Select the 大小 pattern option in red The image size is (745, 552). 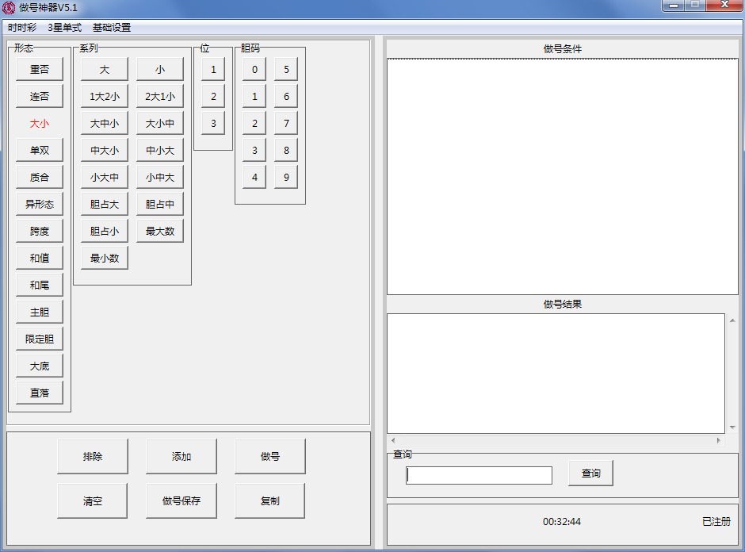point(40,124)
